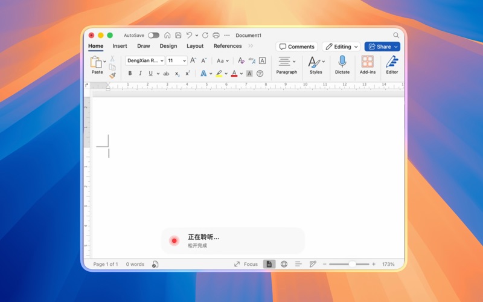
Task: Click the Dictate microphone icon
Action: coord(342,62)
